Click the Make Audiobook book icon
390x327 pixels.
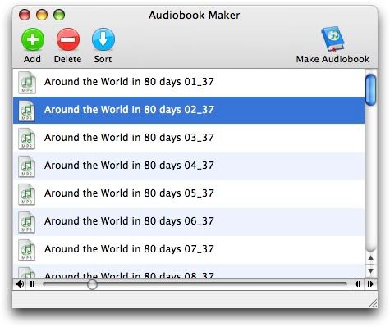(333, 39)
